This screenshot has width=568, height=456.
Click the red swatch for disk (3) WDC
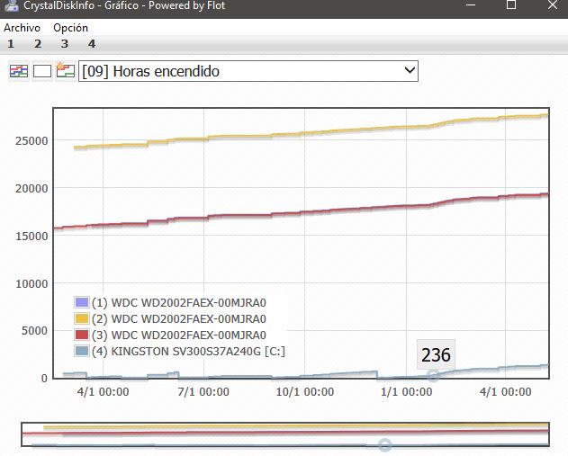[x=82, y=335]
